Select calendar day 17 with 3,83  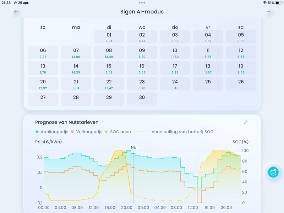(175, 68)
